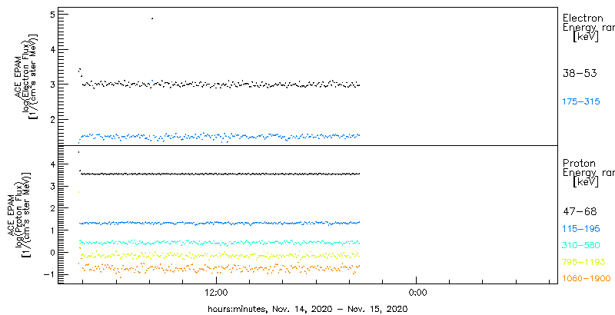Image resolution: width=615 pixels, height=315 pixels.
Task: Click the proton panel y-axis tick 0
Action: point(53,252)
